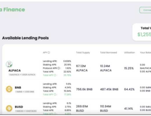Click info icon next to ALPACA Total APY
151x116 pixels.
55,75
